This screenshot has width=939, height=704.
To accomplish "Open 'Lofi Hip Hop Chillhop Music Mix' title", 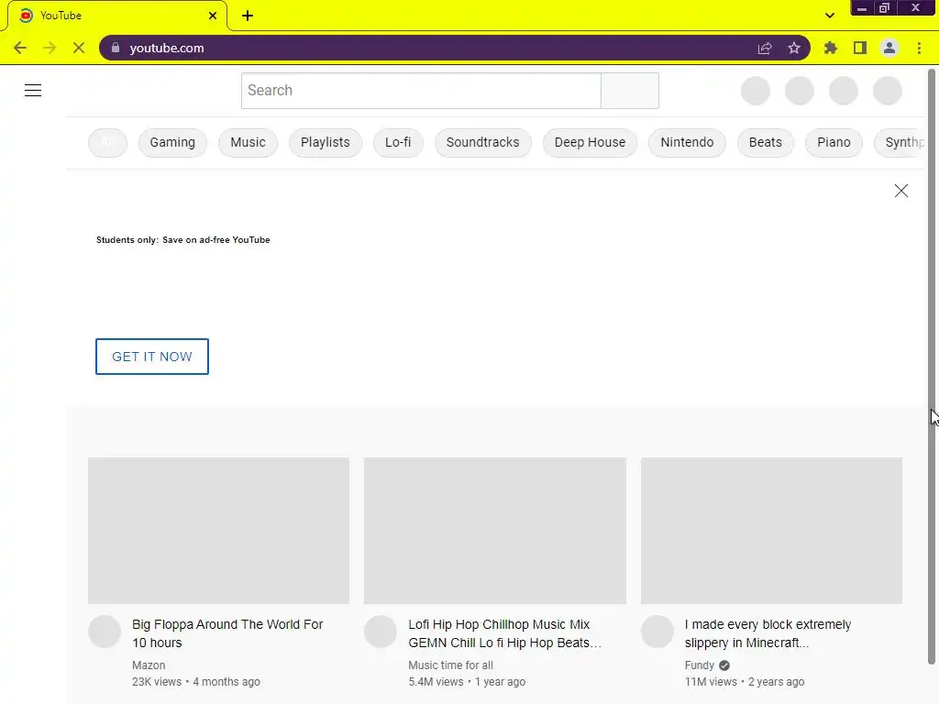I will [505, 633].
